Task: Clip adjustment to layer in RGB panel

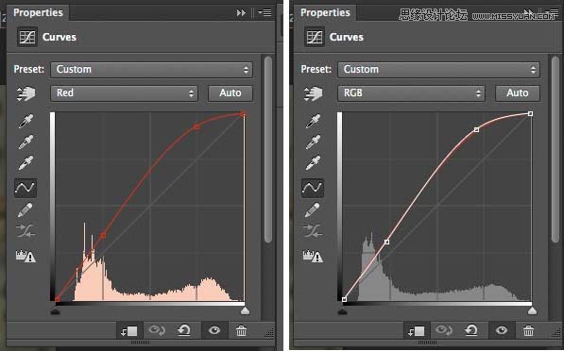Action: coord(417,331)
